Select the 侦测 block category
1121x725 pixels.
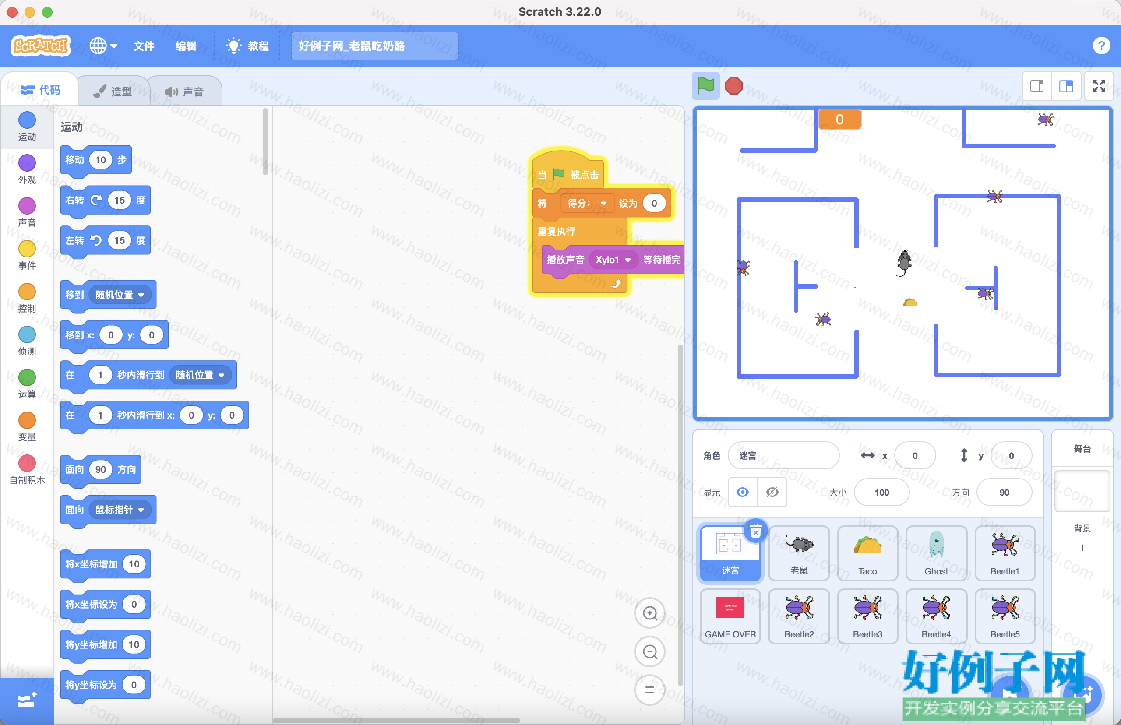tap(27, 341)
